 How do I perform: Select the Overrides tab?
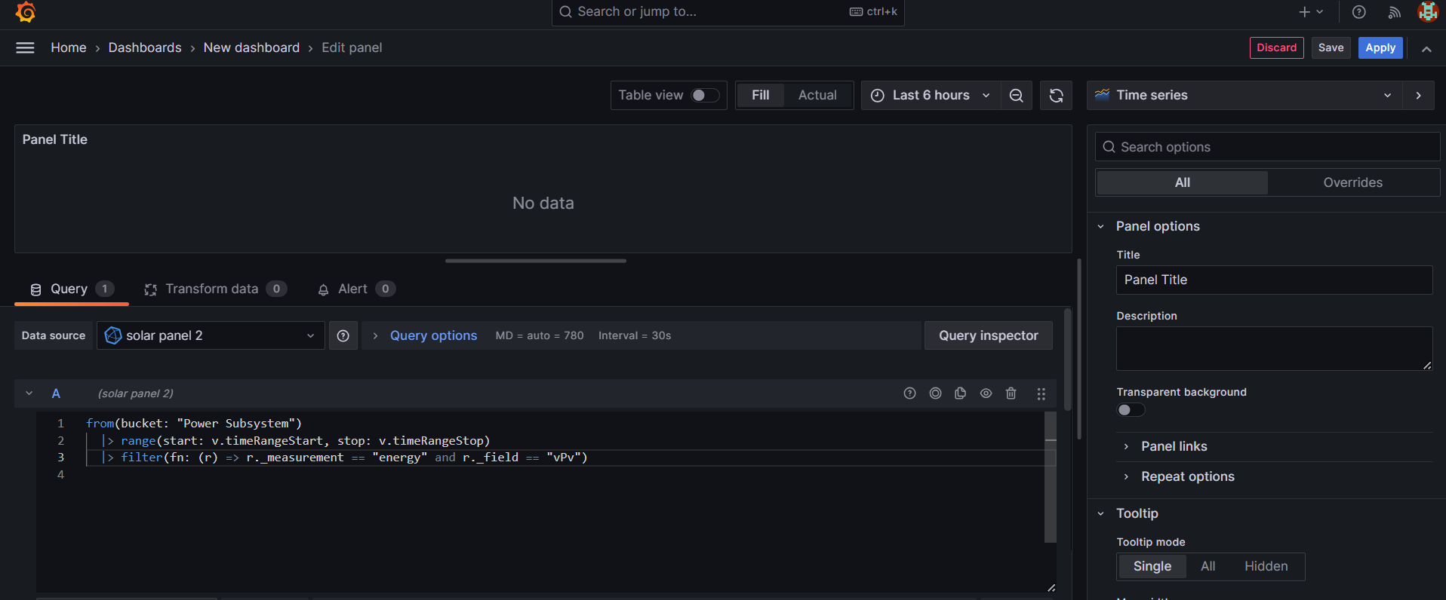pos(1352,182)
